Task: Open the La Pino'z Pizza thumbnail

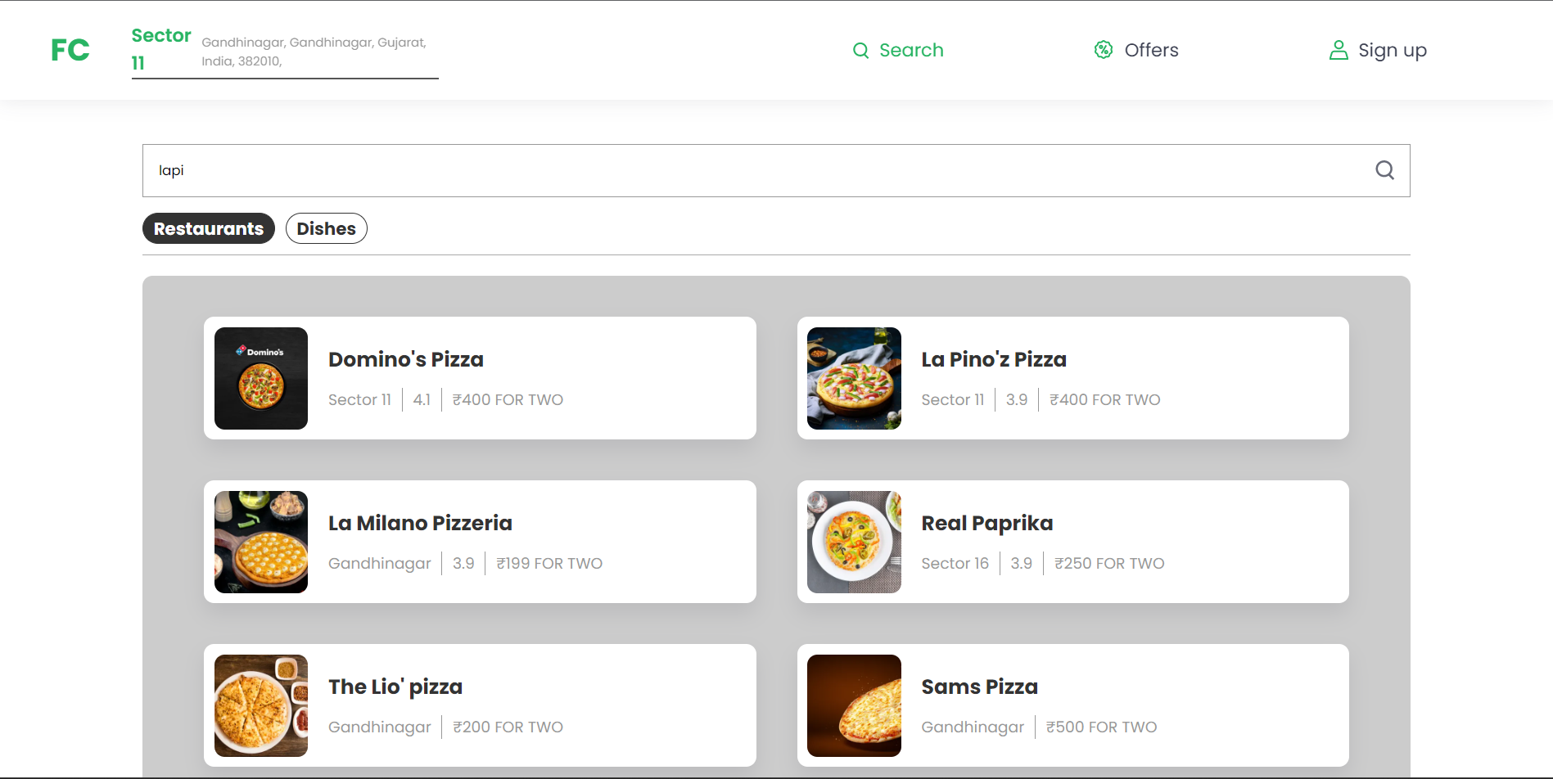Action: [x=854, y=378]
